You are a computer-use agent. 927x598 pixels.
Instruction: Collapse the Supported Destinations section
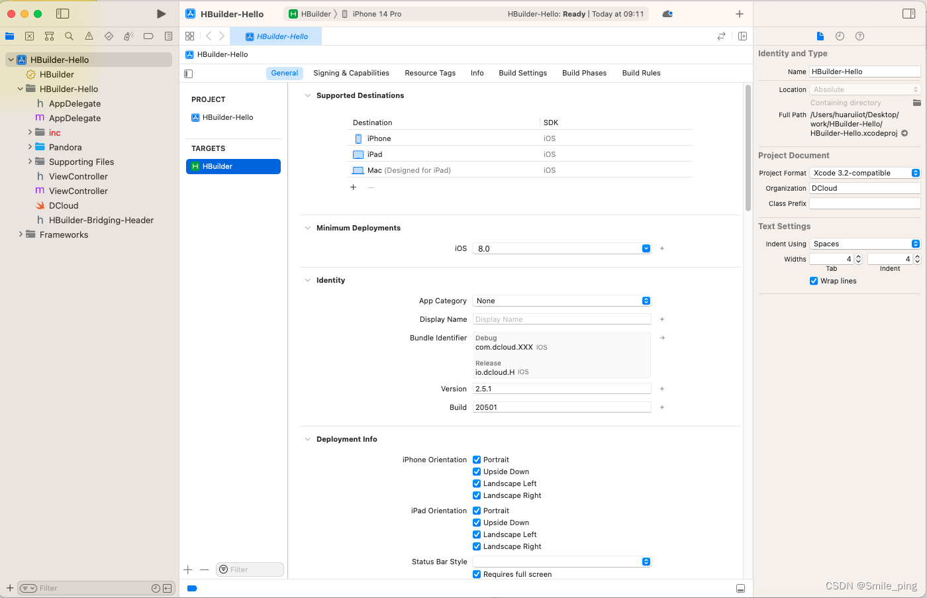click(307, 95)
